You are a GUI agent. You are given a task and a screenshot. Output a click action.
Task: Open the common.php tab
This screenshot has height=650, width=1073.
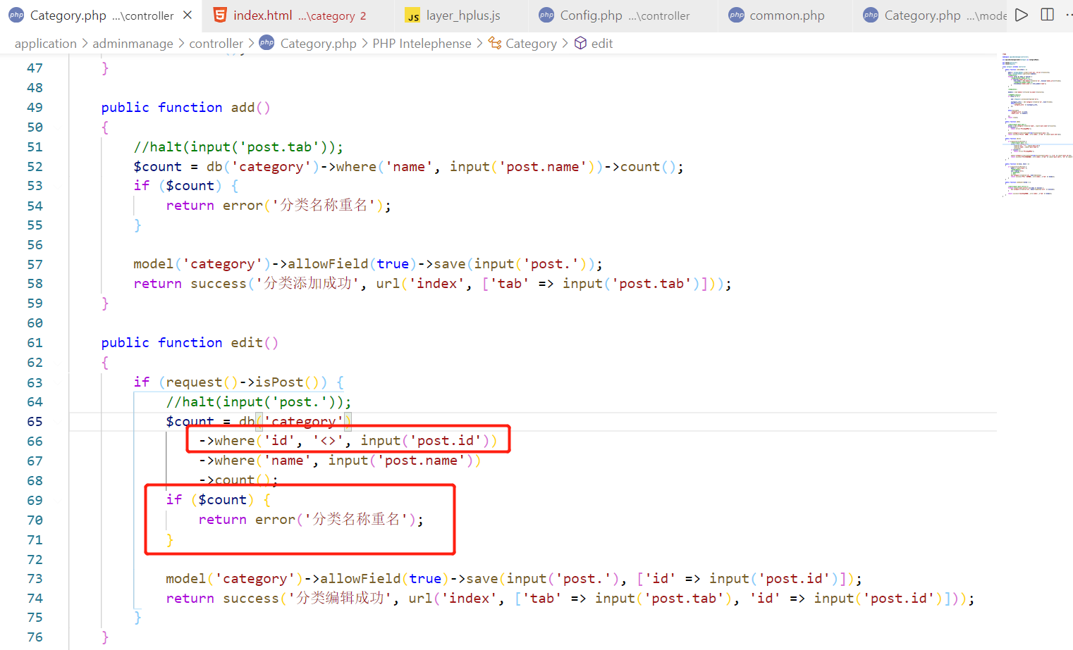tap(787, 15)
